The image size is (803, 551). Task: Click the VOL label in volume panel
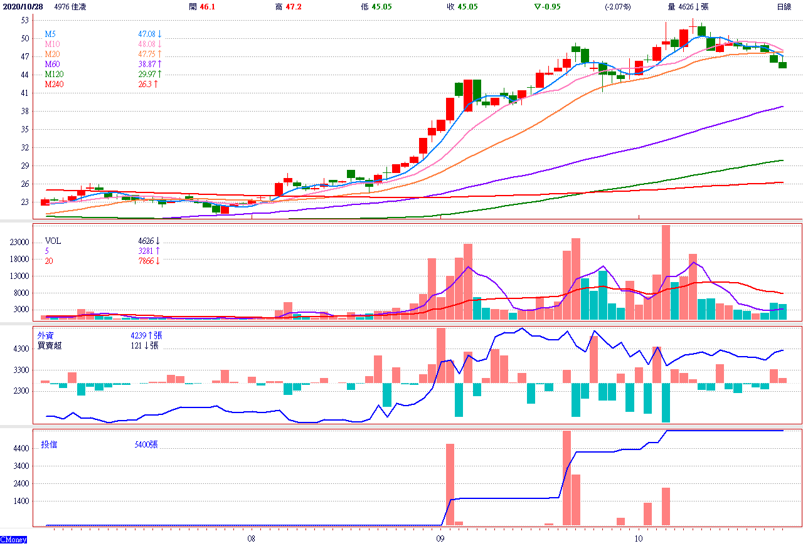tap(53, 241)
